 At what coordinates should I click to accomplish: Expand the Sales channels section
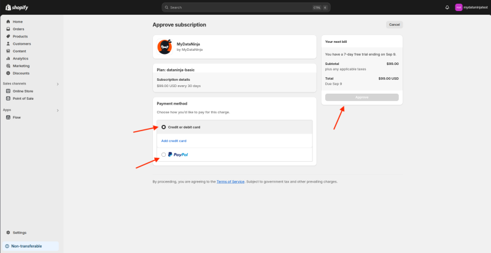click(58, 83)
